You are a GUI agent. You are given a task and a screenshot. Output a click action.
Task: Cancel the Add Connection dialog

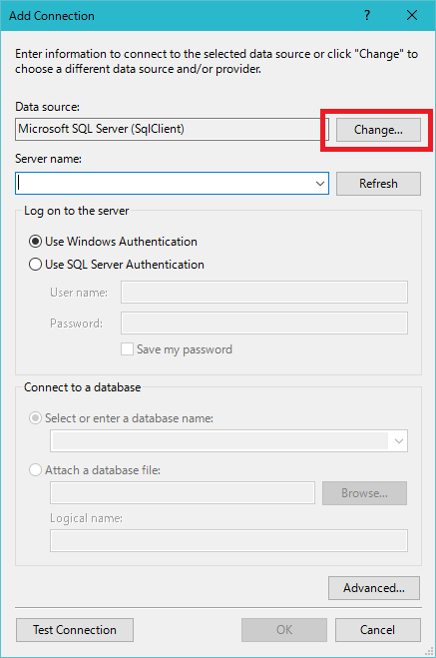coord(378,630)
